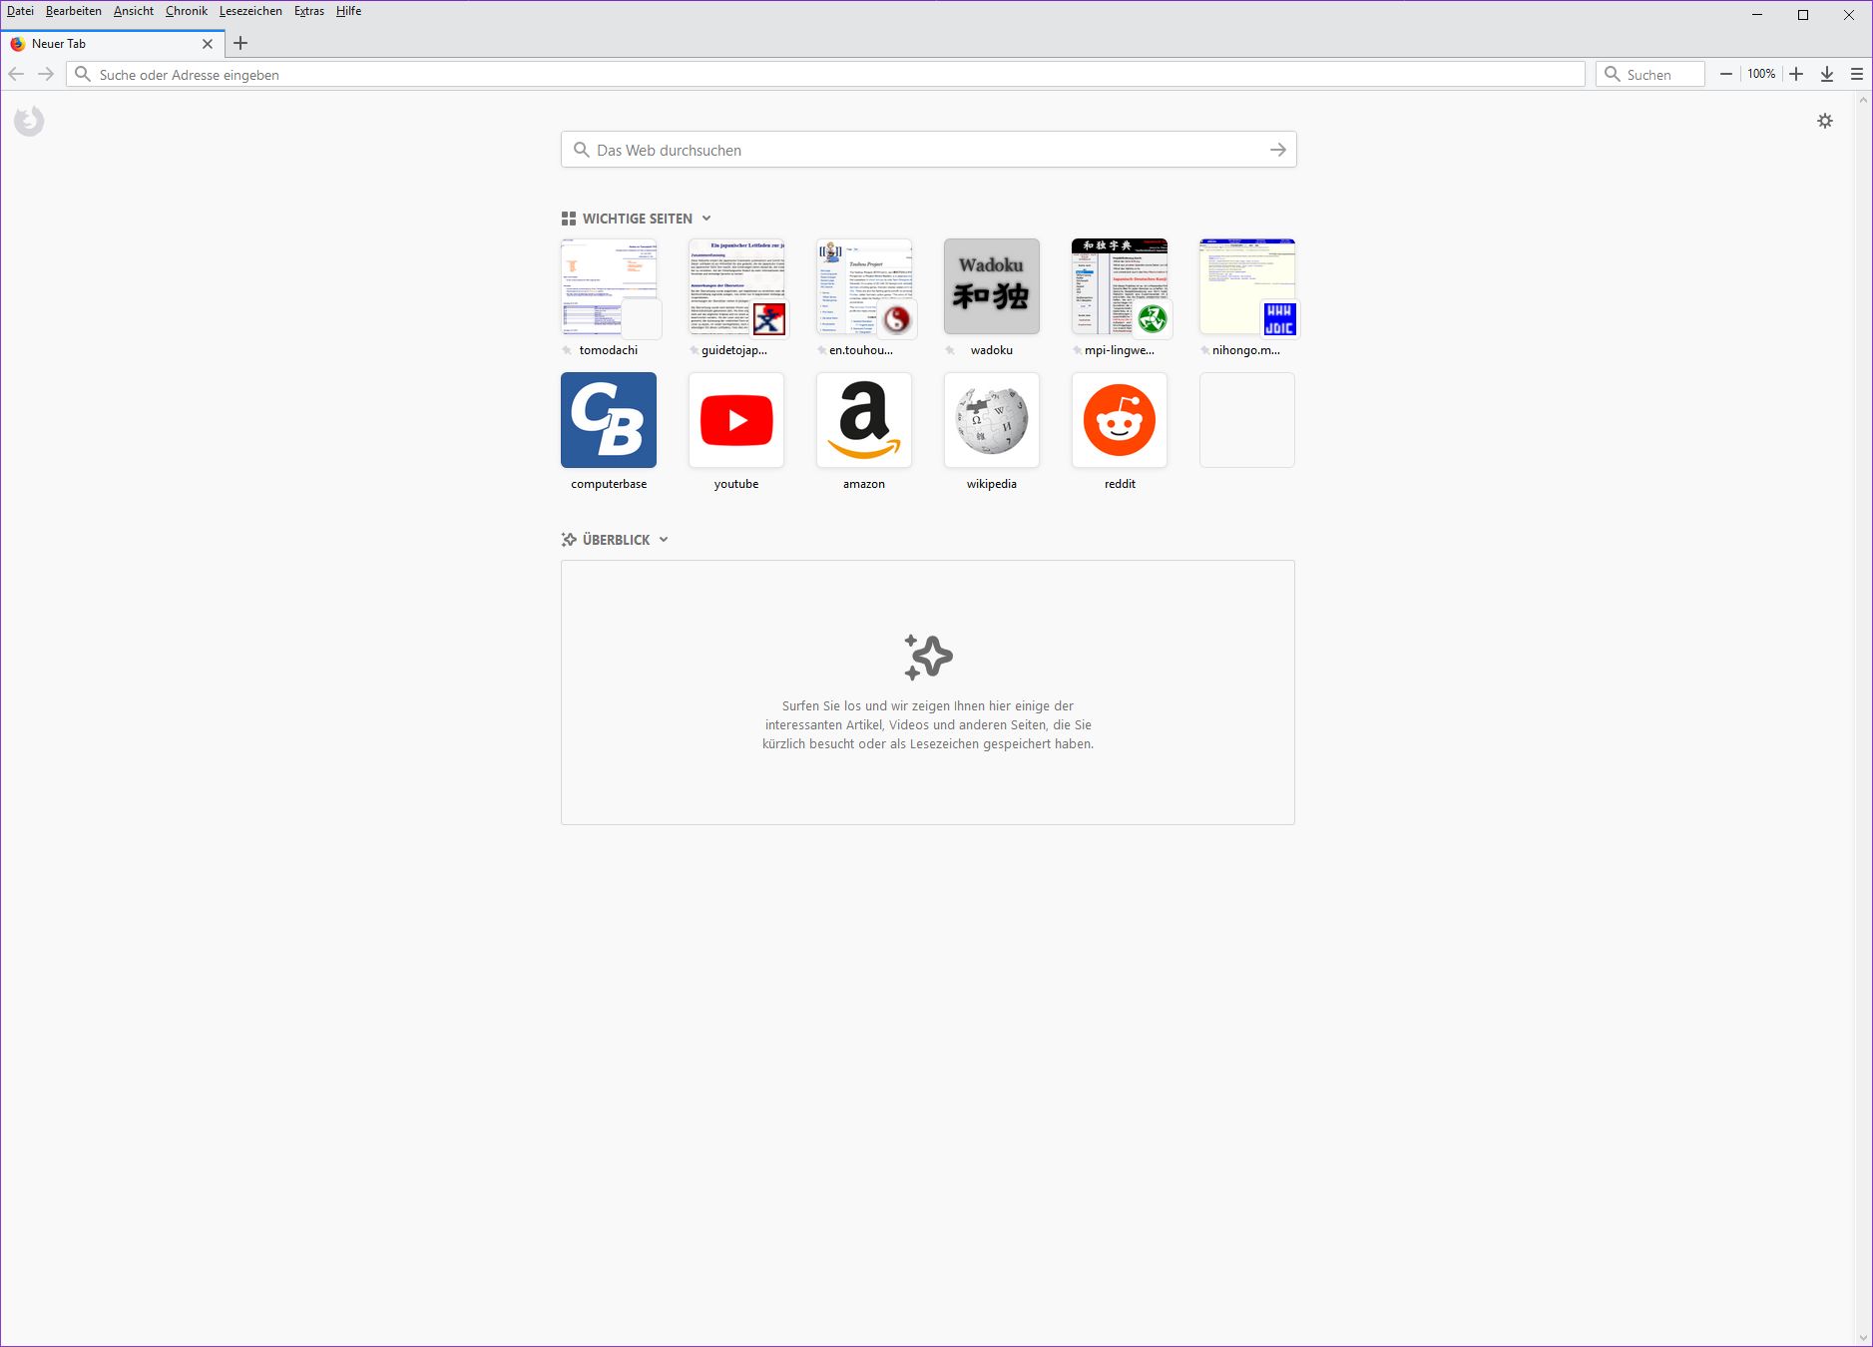Select the Neuer Tab tab
Screen dimensions: 1873x1347
pyautogui.click(x=112, y=44)
